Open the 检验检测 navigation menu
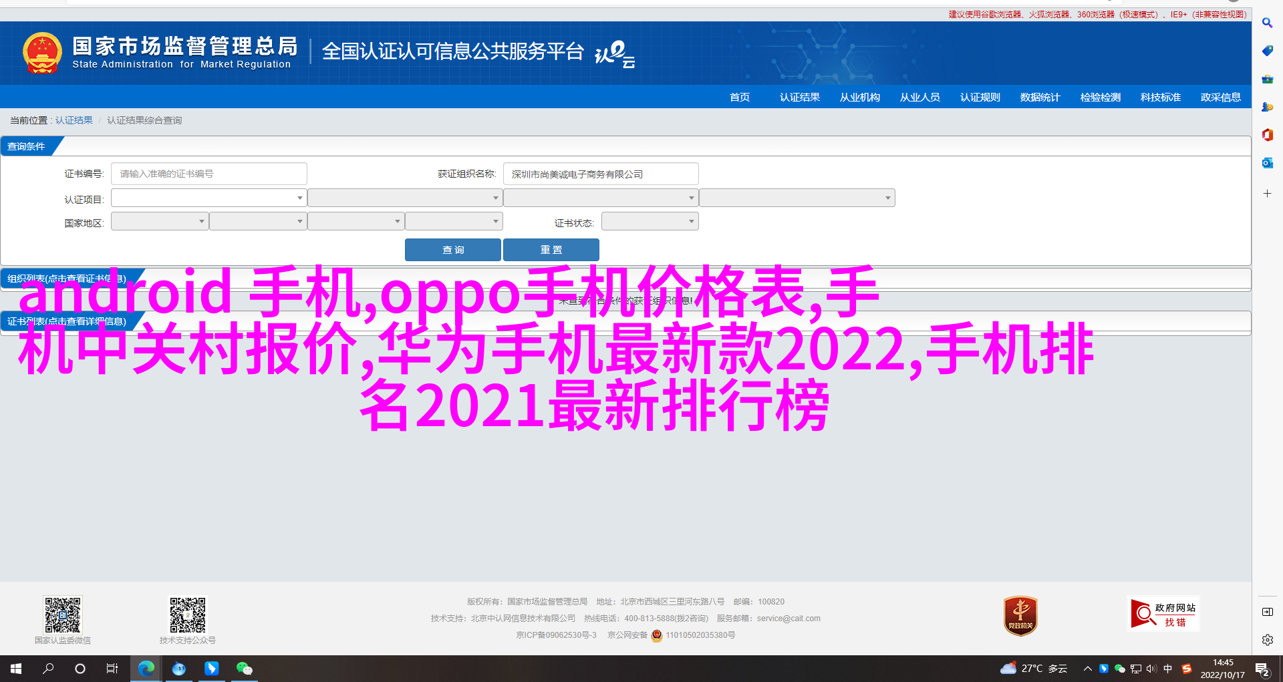Screen dimensions: 1283x682 [x=1100, y=98]
